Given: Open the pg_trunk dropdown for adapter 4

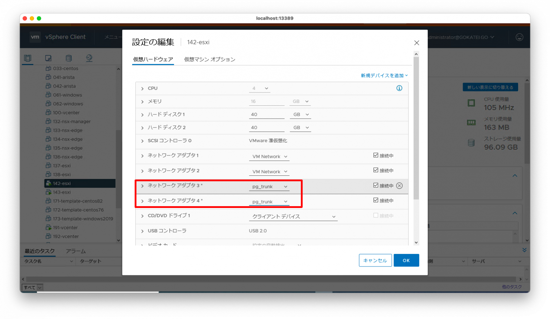Looking at the screenshot, I should (269, 201).
